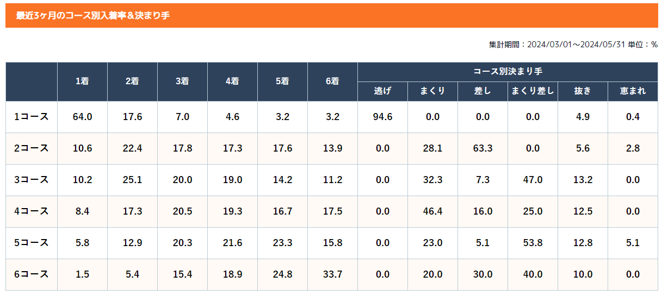The image size is (668, 301).
Task: Select the 2コース row label
Action: pyautogui.click(x=32, y=148)
